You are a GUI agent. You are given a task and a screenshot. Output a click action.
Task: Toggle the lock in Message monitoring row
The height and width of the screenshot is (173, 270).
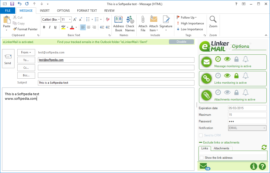click(x=236, y=59)
